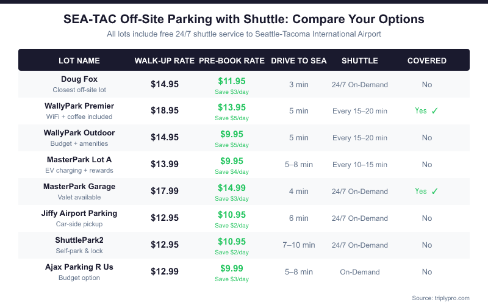Screen dimensions: 488x305
Task: Click the checkmark beside WallyPark Premier's Yes
Action: [435, 111]
